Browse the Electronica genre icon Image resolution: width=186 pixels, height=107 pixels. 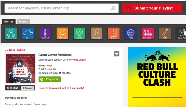148,33
